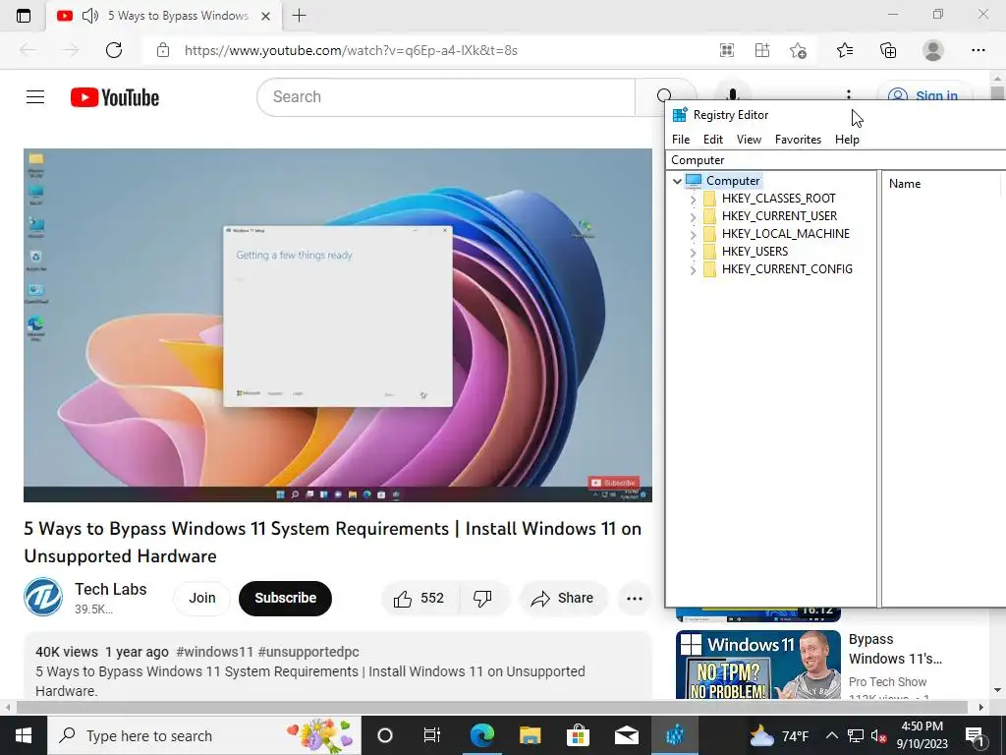The height and width of the screenshot is (755, 1006).
Task: Open Edge split screen icon
Action: [x=762, y=50]
